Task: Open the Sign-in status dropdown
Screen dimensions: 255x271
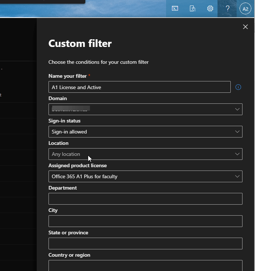Action: click(x=146, y=132)
